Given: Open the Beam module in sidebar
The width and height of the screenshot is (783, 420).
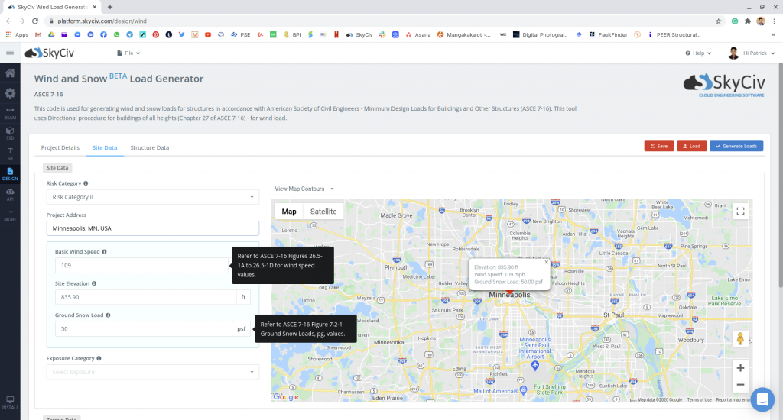Looking at the screenshot, I should (10, 115).
